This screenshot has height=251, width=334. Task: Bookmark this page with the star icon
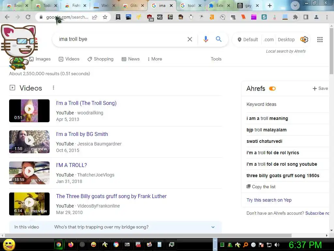pyautogui.click(x=105, y=17)
